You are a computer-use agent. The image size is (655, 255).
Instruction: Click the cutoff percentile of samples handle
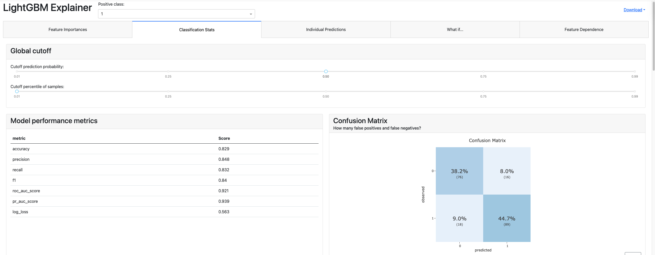[17, 91]
